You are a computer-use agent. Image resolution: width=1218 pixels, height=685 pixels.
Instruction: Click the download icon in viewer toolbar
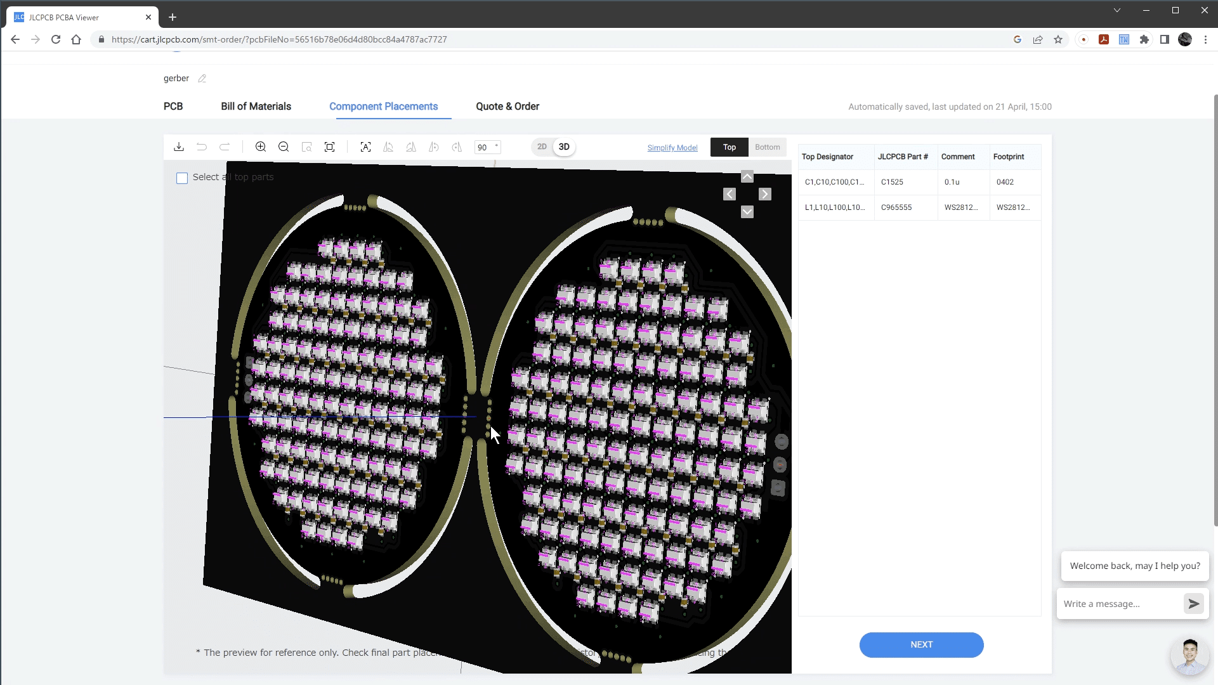pos(179,147)
